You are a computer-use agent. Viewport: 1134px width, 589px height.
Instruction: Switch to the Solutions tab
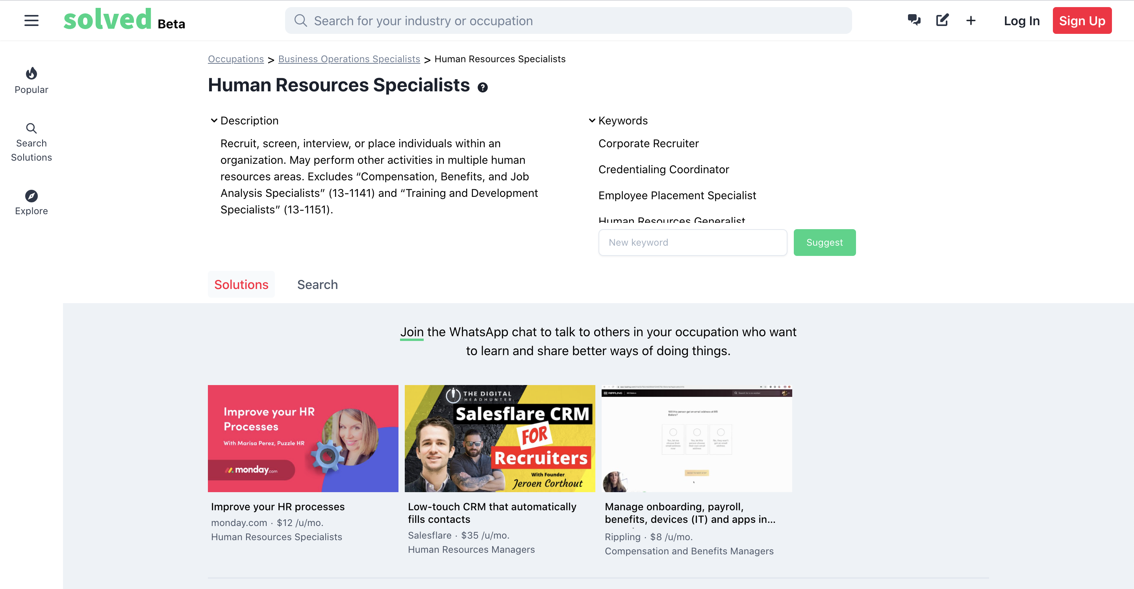click(x=241, y=284)
